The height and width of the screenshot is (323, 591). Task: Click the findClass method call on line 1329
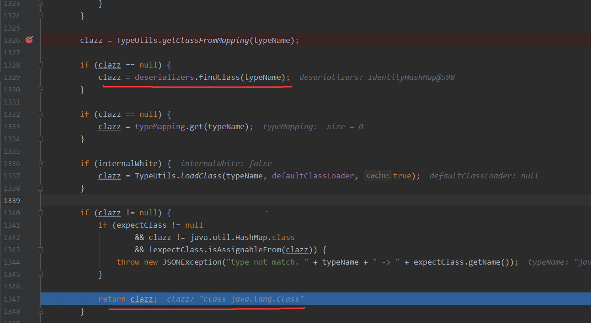[x=219, y=77]
